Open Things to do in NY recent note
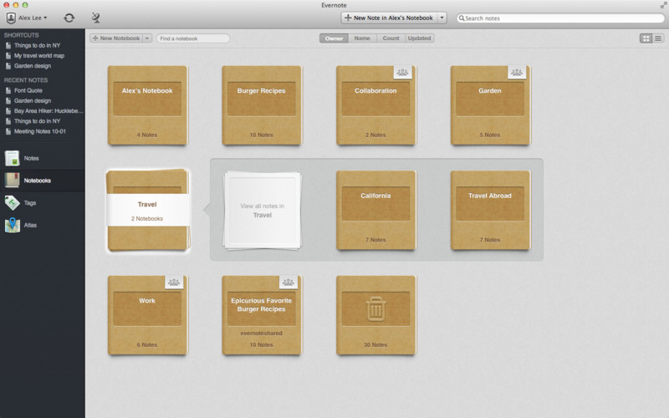Screen dimensions: 669x418 click(37, 121)
